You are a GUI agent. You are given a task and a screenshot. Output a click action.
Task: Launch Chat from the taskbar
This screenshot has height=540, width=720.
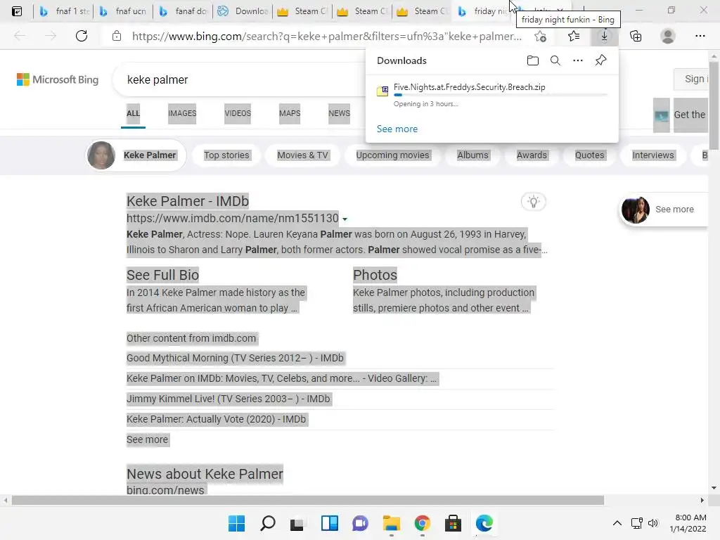click(361, 523)
